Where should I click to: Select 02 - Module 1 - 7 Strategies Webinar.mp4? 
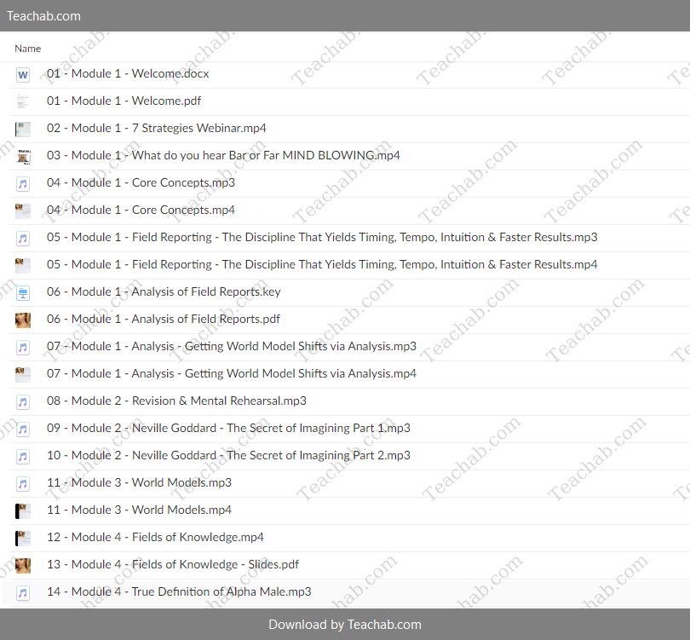click(x=156, y=128)
